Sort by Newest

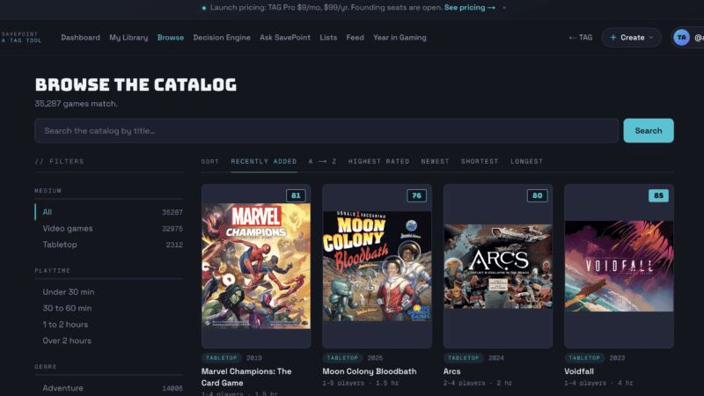pyautogui.click(x=435, y=161)
